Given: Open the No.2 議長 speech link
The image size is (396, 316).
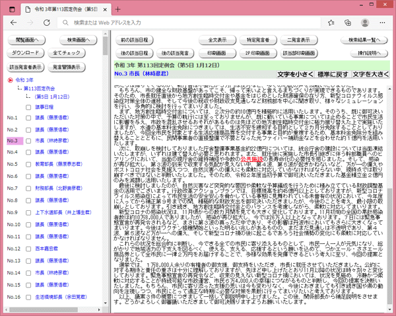Looking at the screenshot, I should point(52,130).
